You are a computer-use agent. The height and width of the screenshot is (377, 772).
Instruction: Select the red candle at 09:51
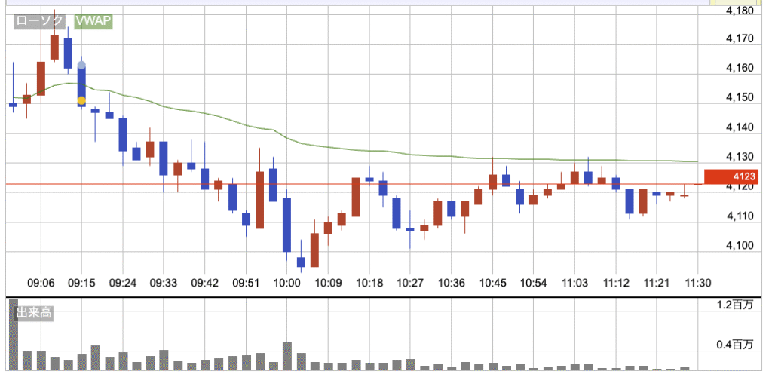(x=259, y=200)
